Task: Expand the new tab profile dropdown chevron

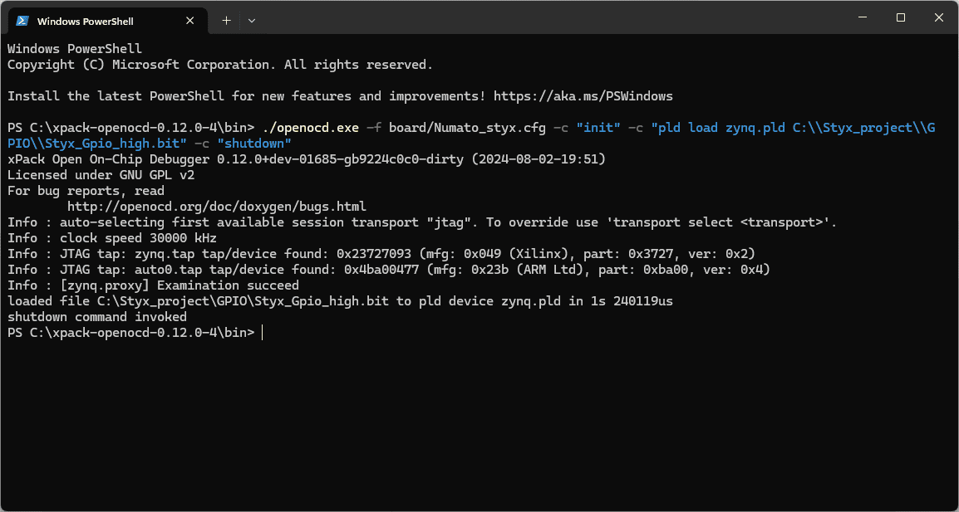Action: pos(252,21)
